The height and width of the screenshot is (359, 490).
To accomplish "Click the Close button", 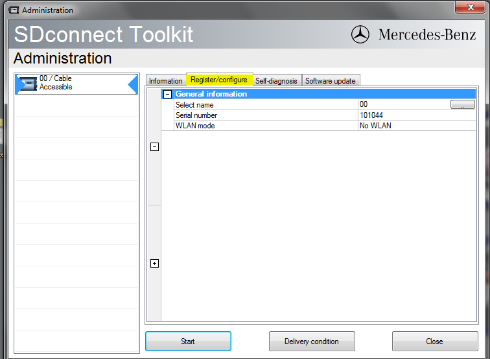I will pyautogui.click(x=435, y=342).
